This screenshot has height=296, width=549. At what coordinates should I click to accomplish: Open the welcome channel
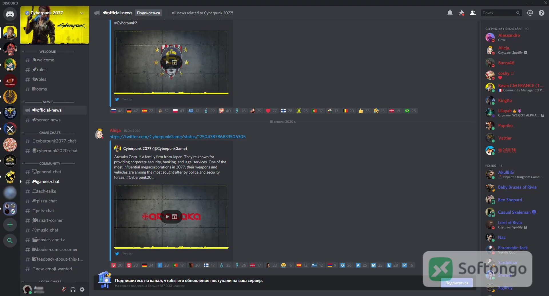[x=55, y=60]
